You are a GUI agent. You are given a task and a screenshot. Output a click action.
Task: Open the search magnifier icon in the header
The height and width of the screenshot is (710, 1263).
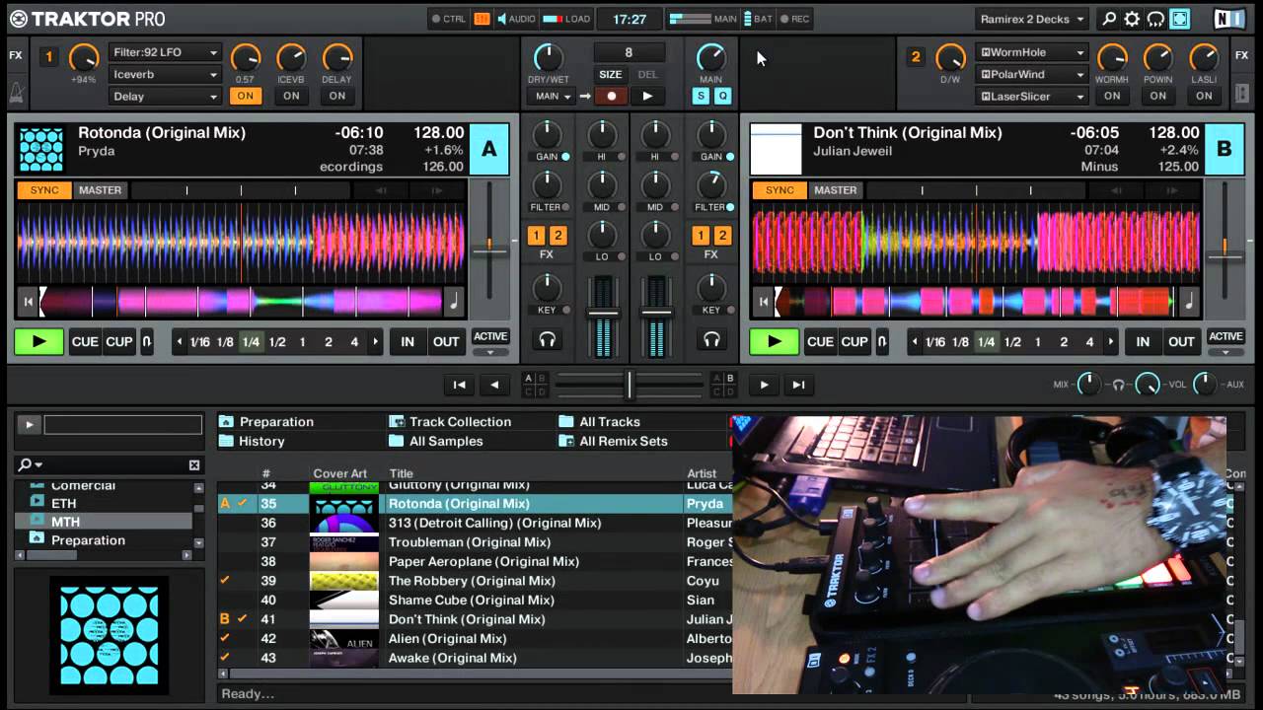click(1109, 19)
